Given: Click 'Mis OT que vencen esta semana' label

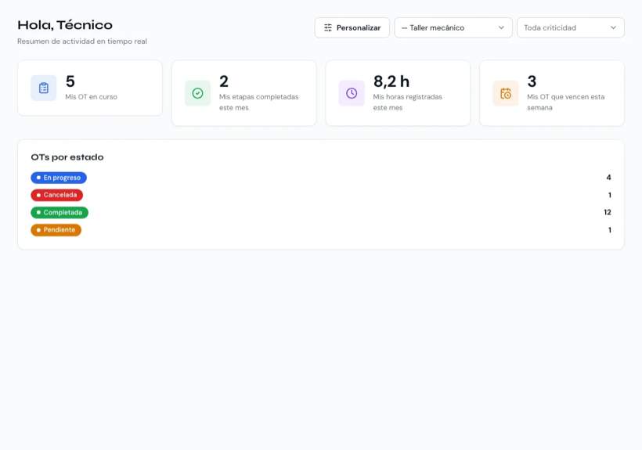Looking at the screenshot, I should tap(566, 103).
